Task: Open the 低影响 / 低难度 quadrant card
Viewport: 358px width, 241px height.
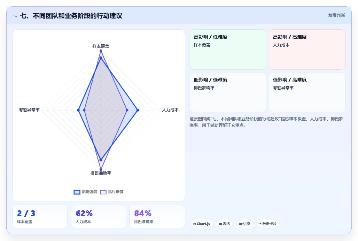Action: [x=228, y=92]
